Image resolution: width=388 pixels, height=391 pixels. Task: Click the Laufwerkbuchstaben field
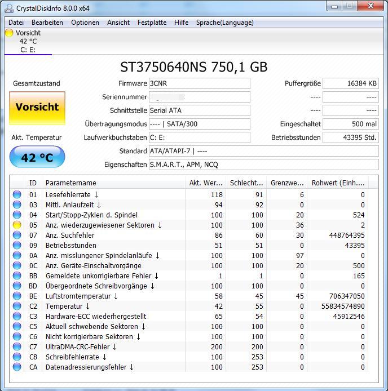[200, 137]
